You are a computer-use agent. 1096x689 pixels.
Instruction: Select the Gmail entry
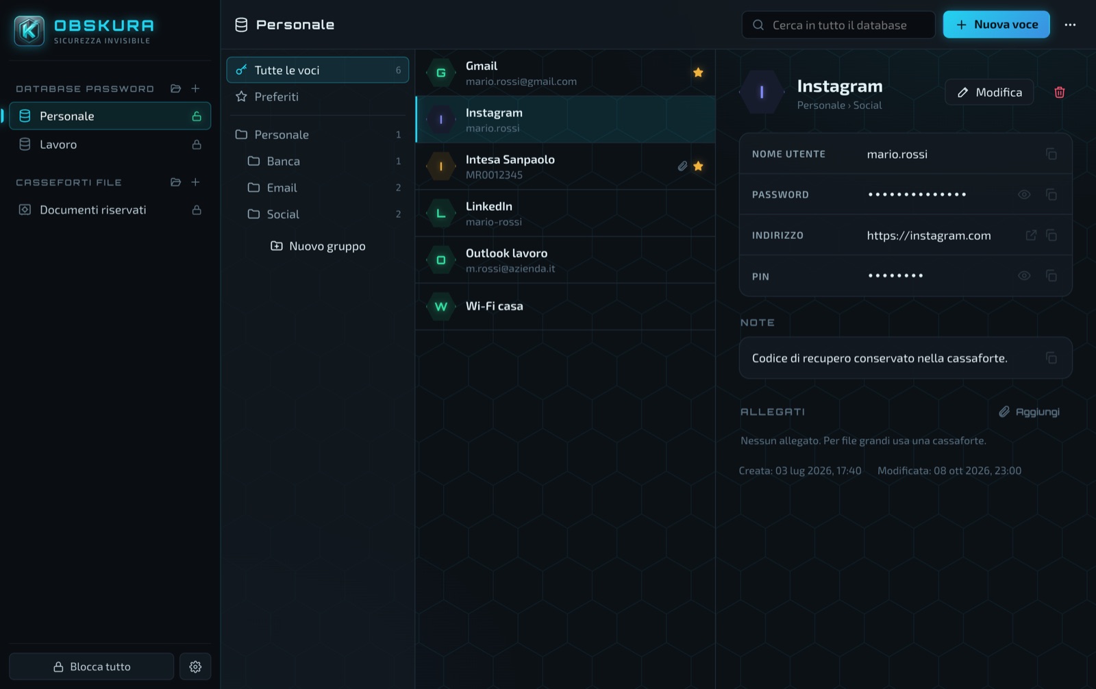(x=566, y=73)
